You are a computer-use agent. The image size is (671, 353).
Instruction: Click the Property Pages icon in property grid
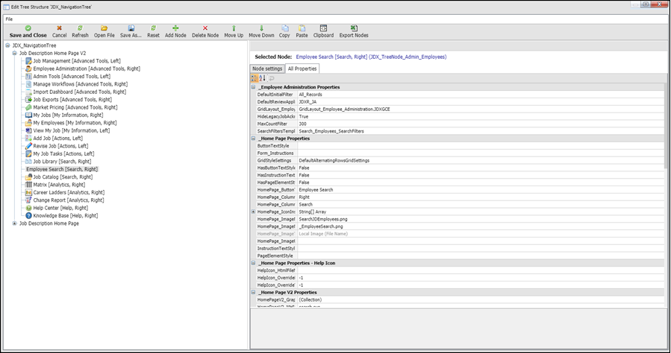point(271,78)
